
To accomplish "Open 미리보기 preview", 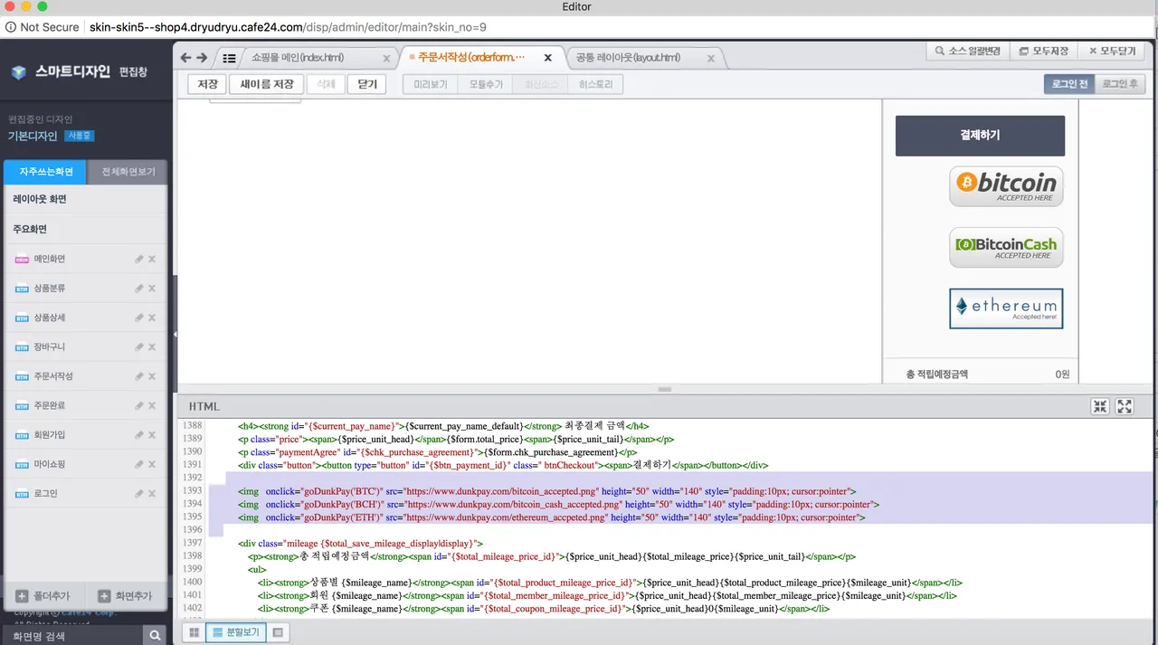I will pos(431,84).
